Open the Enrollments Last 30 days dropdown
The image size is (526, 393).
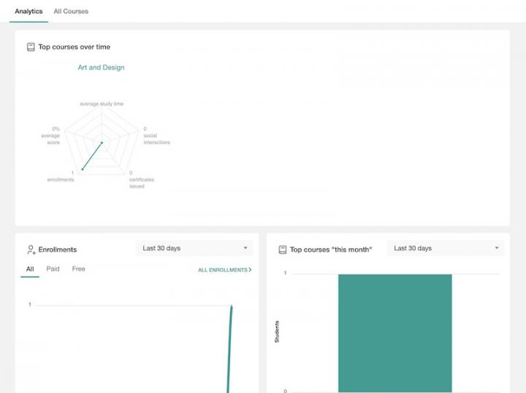point(194,248)
